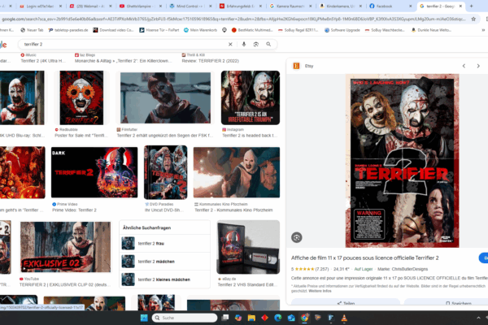Bookmark this page with the star icon
Viewport: 488px width, 325px height.
pyautogui.click(x=473, y=19)
